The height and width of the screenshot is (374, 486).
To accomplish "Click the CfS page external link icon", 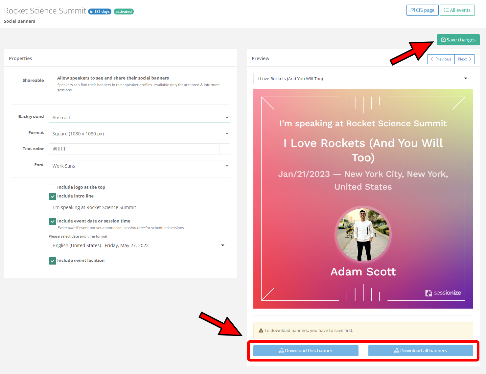I will click(x=413, y=10).
